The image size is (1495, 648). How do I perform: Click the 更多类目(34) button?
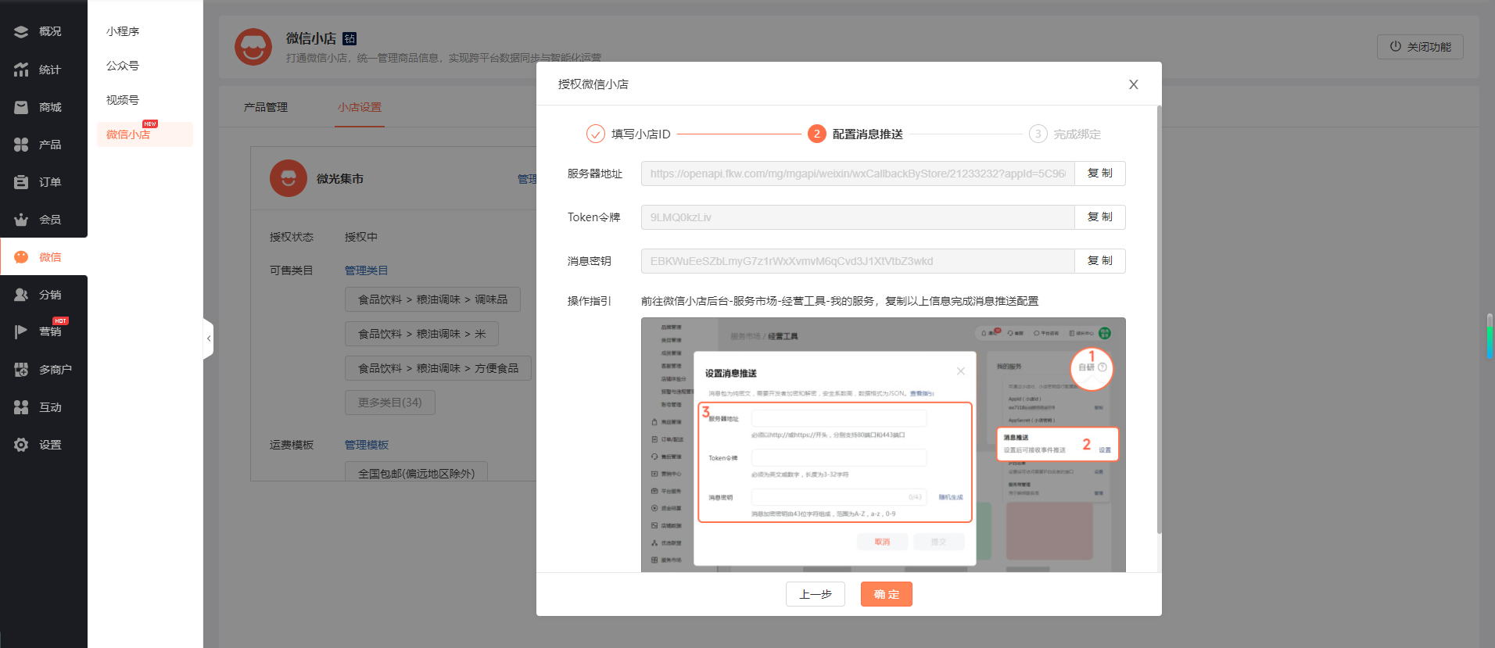click(390, 403)
